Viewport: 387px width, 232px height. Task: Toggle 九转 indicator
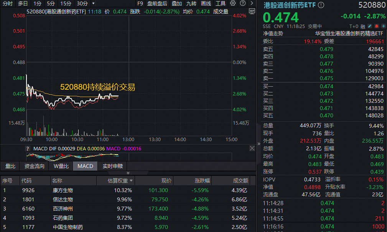click(x=191, y=3)
